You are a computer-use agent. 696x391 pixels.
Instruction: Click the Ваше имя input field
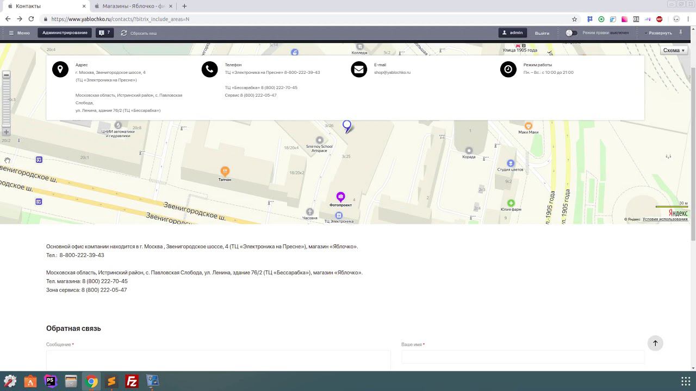(x=523, y=357)
